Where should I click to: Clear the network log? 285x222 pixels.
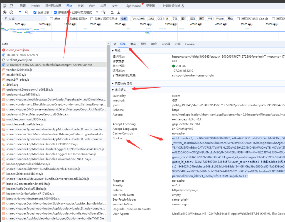tap(11, 12)
